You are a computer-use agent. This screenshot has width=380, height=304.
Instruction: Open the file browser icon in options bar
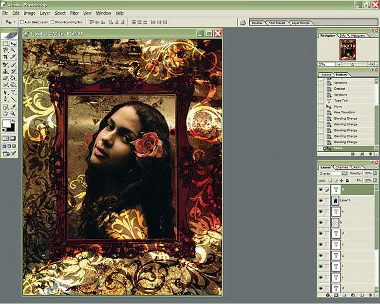click(x=243, y=22)
